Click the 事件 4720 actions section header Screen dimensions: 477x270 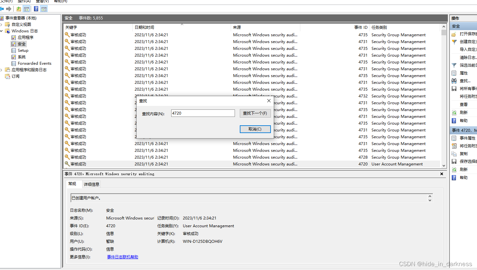tap(463, 130)
